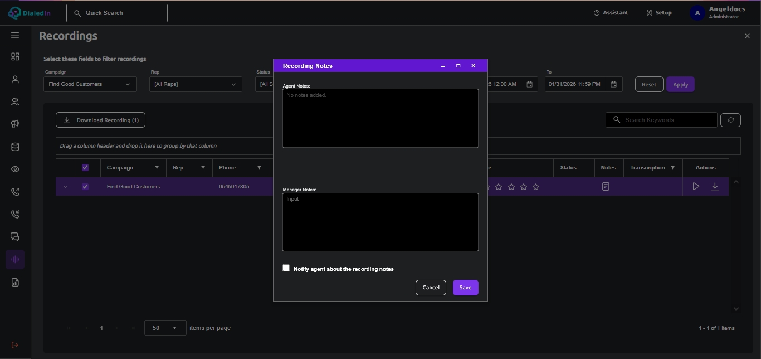Close the Recordings page with X
Viewport: 761px width, 359px height.
(x=747, y=36)
